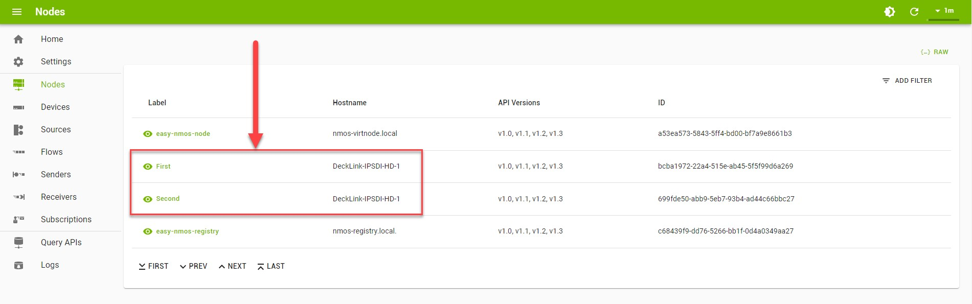Select Nodes in the sidebar
972x304 pixels.
click(x=53, y=85)
